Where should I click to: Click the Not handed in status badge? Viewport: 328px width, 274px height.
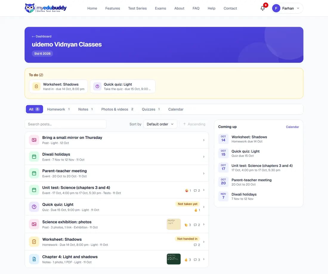tap(187, 239)
